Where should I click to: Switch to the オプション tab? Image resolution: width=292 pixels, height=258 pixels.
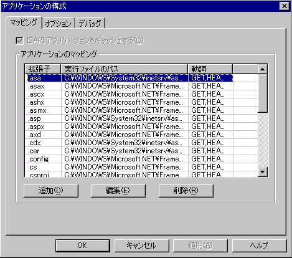click(59, 23)
